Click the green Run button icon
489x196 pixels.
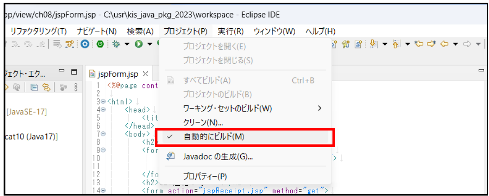coord(139,44)
